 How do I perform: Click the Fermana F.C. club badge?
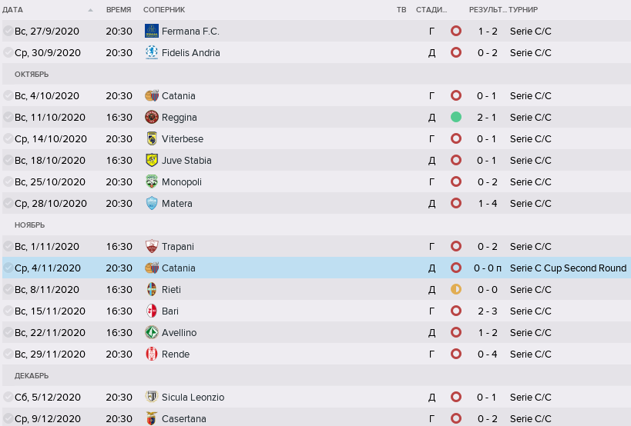coord(151,32)
